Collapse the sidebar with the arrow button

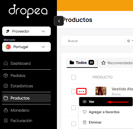click(x=59, y=21)
